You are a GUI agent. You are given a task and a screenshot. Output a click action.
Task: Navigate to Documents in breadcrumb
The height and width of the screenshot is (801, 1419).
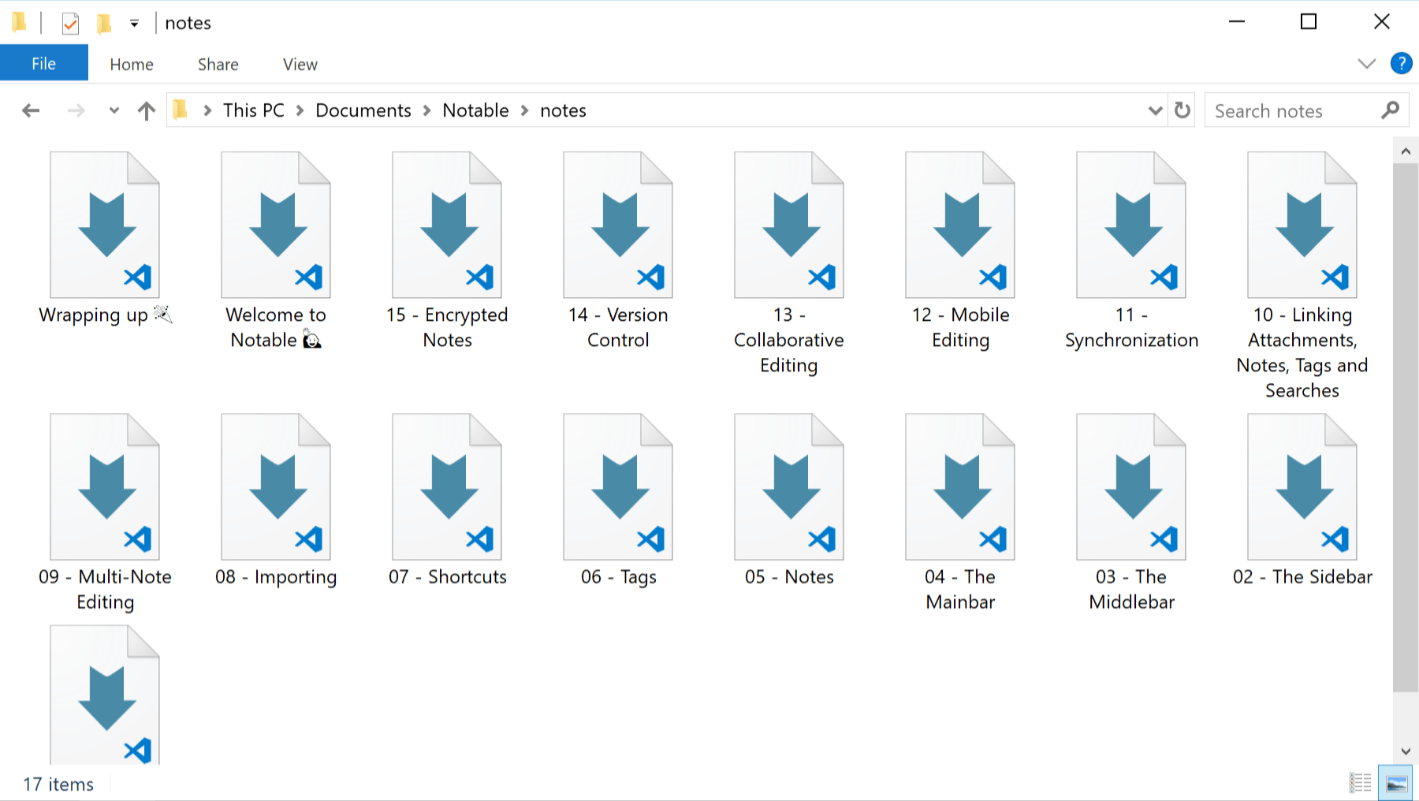(x=363, y=110)
